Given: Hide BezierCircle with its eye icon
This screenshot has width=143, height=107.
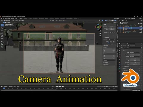Looking at the screenshot, I should pos(140,27).
